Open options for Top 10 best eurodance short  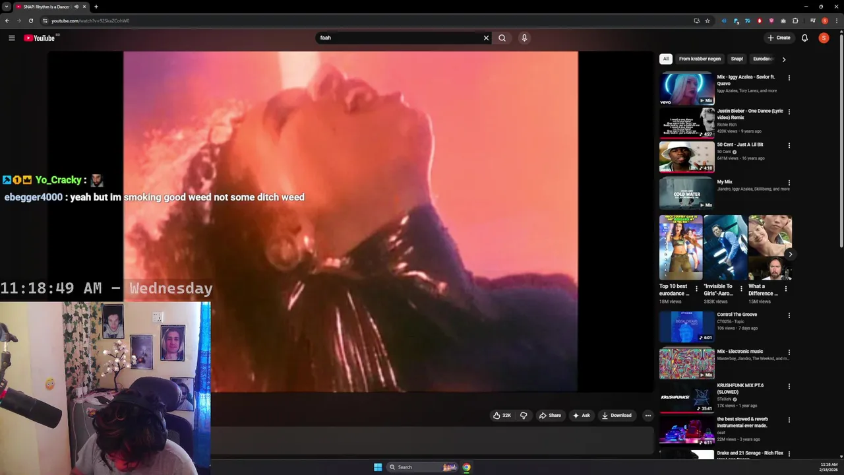[696, 288]
